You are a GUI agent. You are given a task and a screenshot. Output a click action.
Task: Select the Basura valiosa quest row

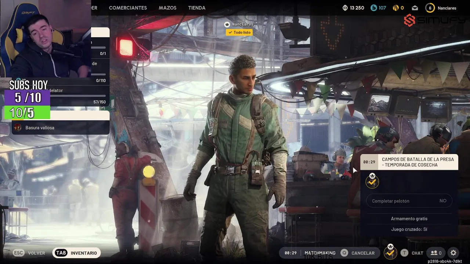[x=61, y=128]
